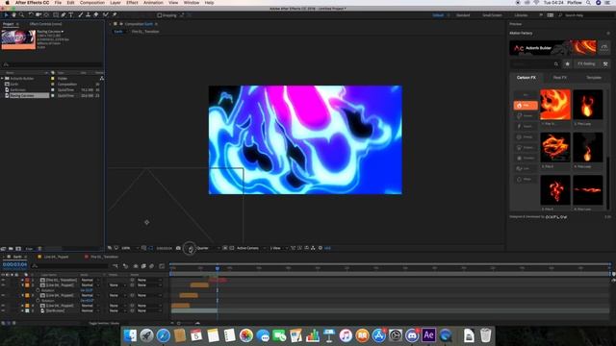Open the Composition menu

click(92, 3)
